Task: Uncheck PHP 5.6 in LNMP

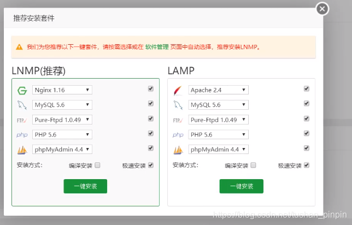Action: [x=151, y=133]
